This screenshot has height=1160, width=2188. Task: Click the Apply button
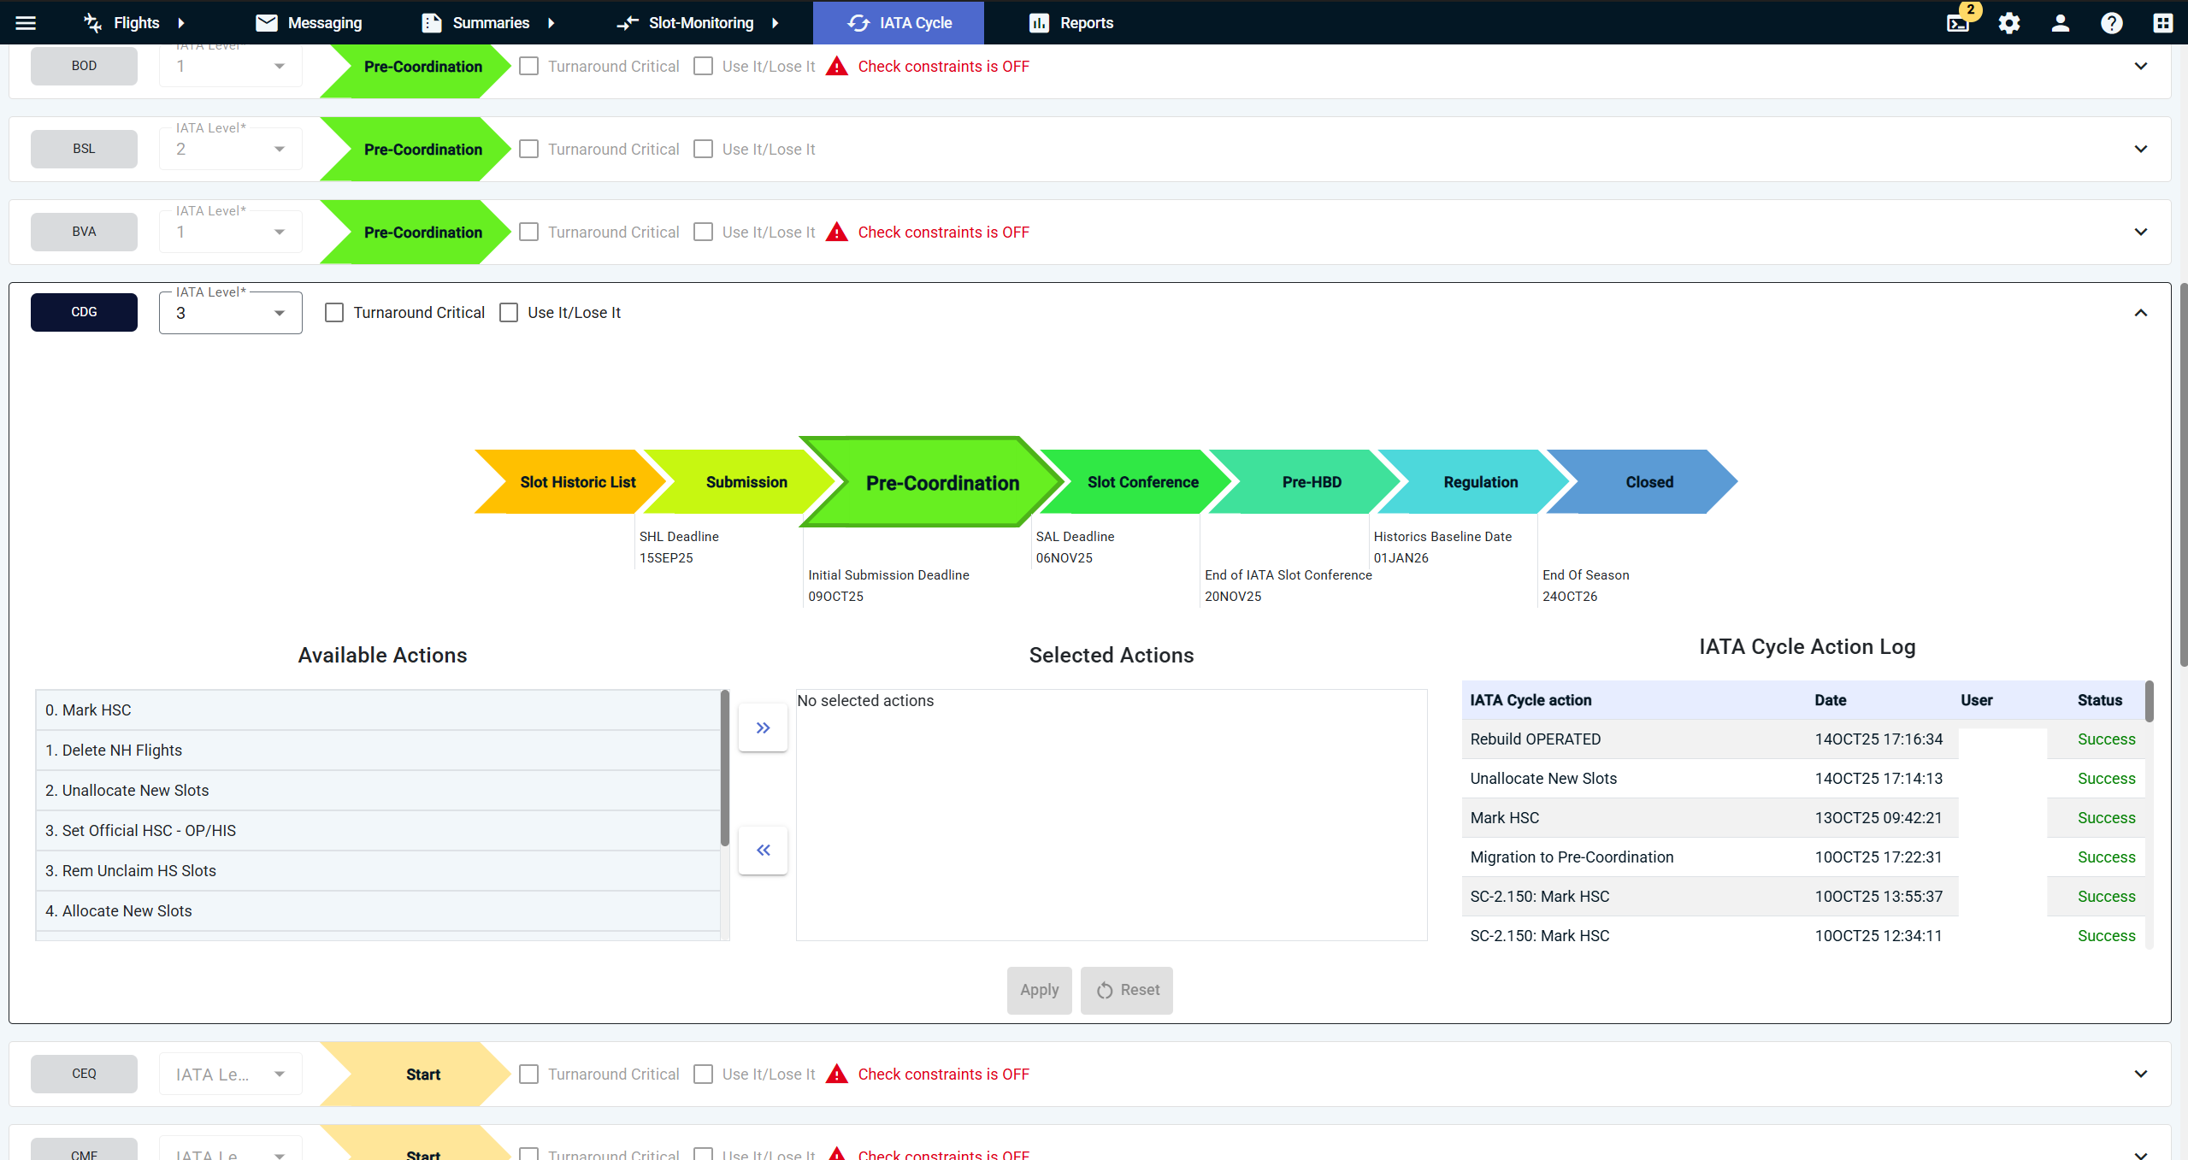point(1039,990)
